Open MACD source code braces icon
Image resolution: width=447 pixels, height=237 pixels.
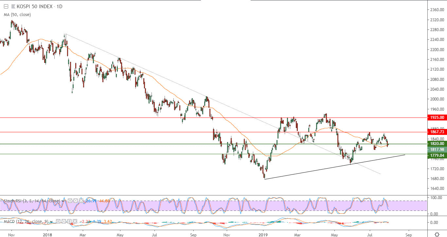[69, 221]
